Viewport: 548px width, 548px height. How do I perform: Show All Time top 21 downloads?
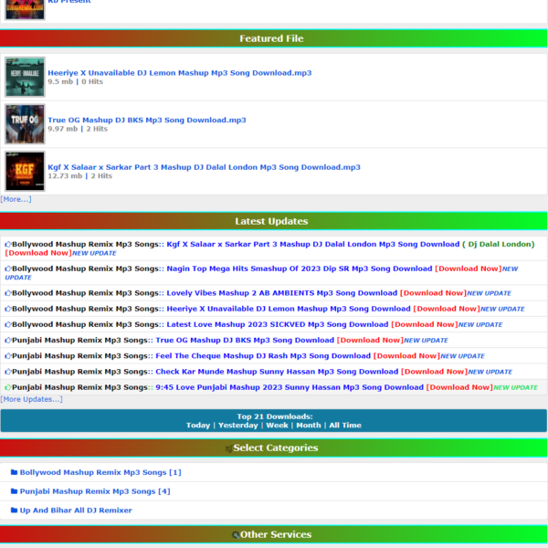click(345, 426)
